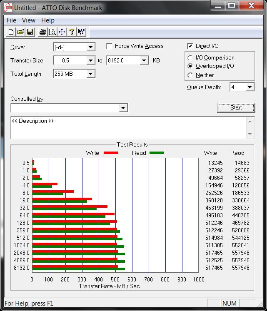267x311 pixels.
Task: Click read value 14683 for 0.5 KB
Action: tap(242, 163)
